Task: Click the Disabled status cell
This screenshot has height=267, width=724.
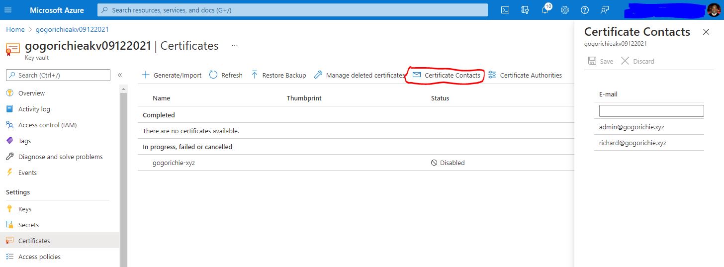Action: (x=448, y=163)
